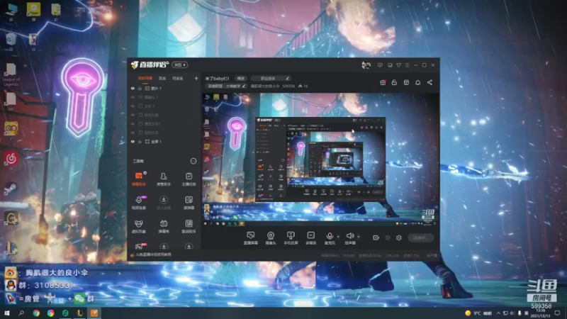Toggle visibility of 图片 1 source
The height and width of the screenshot is (319, 567).
coord(133,88)
